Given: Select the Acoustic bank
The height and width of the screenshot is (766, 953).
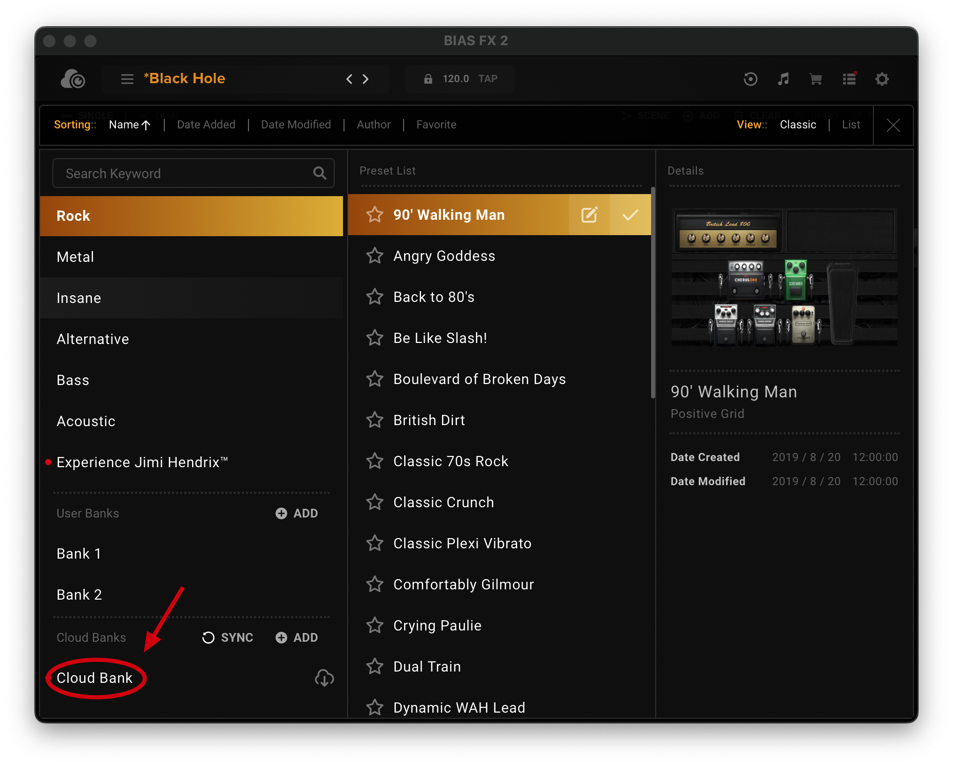Looking at the screenshot, I should (x=191, y=421).
